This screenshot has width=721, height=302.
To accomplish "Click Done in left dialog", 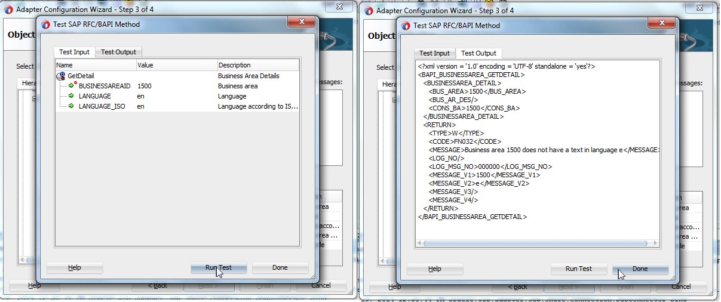I will click(x=280, y=268).
